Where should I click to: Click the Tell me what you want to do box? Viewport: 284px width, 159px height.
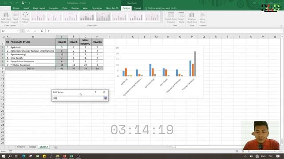coord(161,8)
